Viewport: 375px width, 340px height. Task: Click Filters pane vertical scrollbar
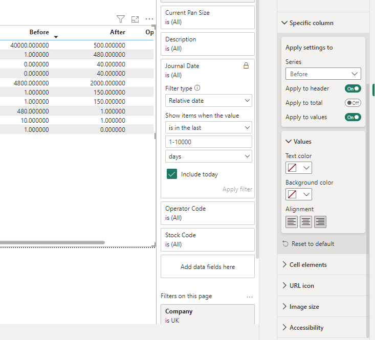tap(257, 129)
